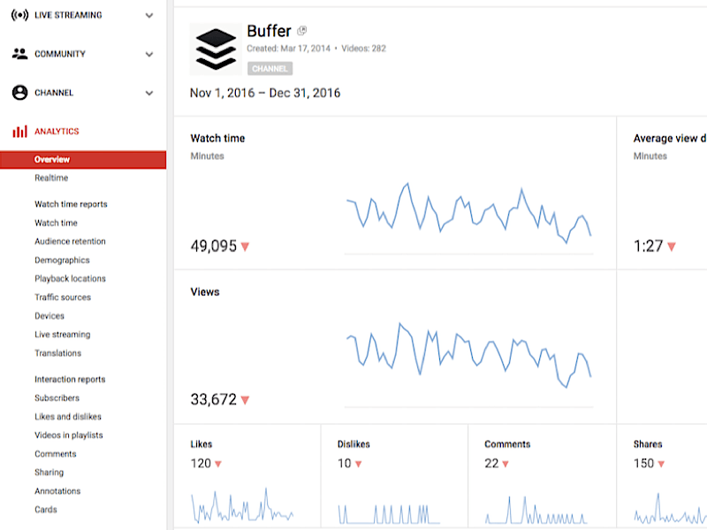The width and height of the screenshot is (707, 530).
Task: Click the Analytics bar chart icon
Action: 19,131
